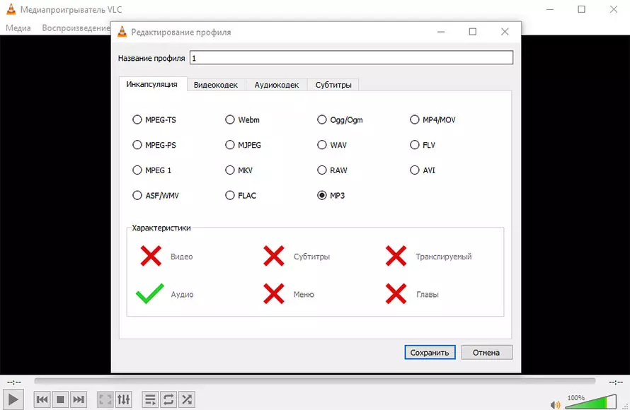Click the remaining time label right

[616, 382]
